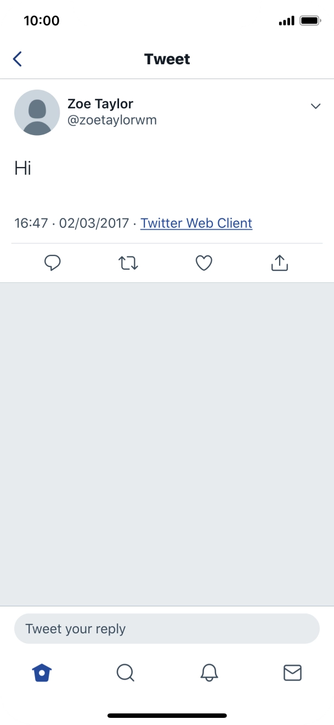Go back using the back arrow
Viewport: 334px width, 725px height.
(x=18, y=59)
